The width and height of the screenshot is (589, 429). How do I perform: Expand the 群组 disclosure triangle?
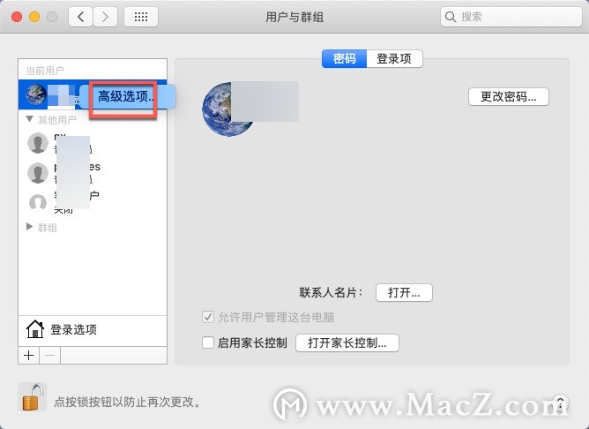(x=29, y=227)
